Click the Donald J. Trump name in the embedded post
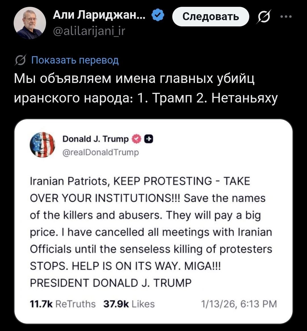Screen dimensions: 307x331 point(95,139)
